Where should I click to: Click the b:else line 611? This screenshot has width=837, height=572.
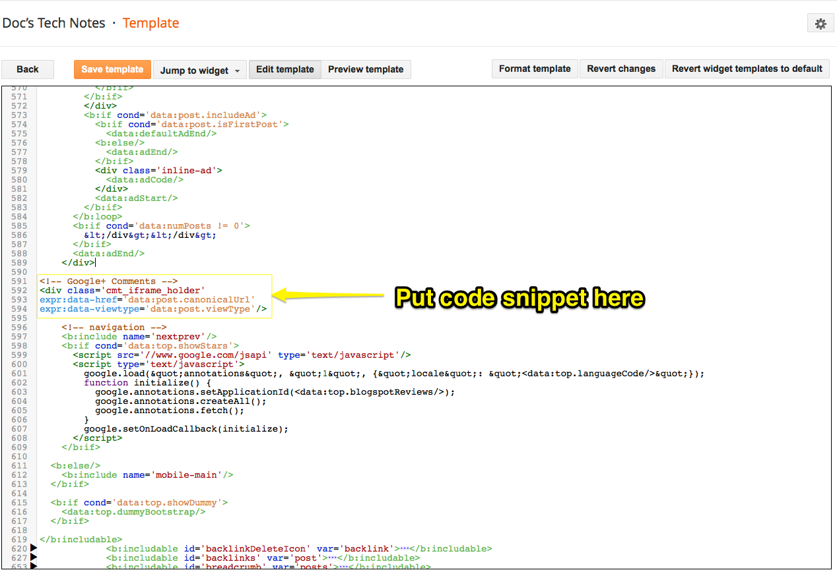click(x=75, y=465)
